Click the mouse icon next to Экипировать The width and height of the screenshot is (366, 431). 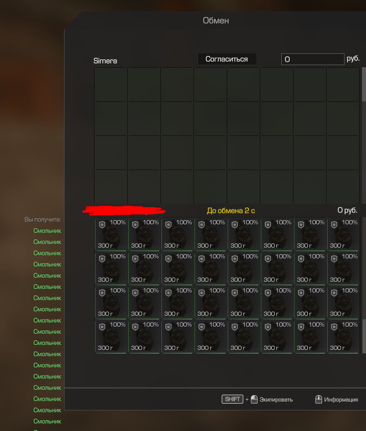254,399
